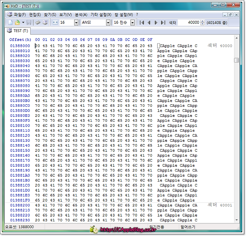The width and height of the screenshot is (246, 236).
Task: Click the 섹터 40001 sector marker
Action: [220, 205]
